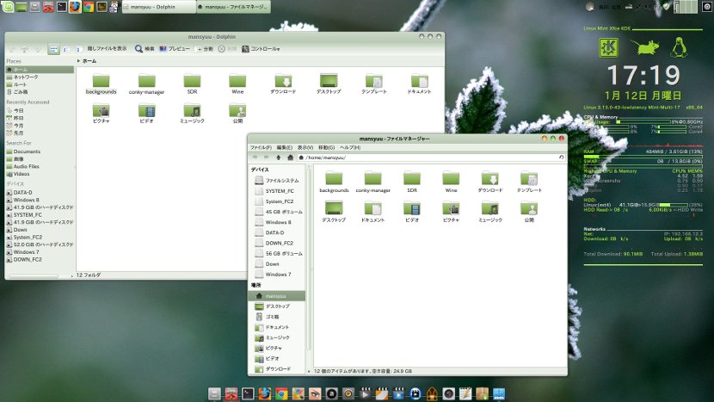Open ヘルプ(H) menu in file manager
Screen dimensions: 714x402
[x=350, y=148]
